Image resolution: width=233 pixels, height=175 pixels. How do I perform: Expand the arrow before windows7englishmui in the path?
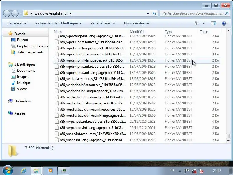coord(31,13)
